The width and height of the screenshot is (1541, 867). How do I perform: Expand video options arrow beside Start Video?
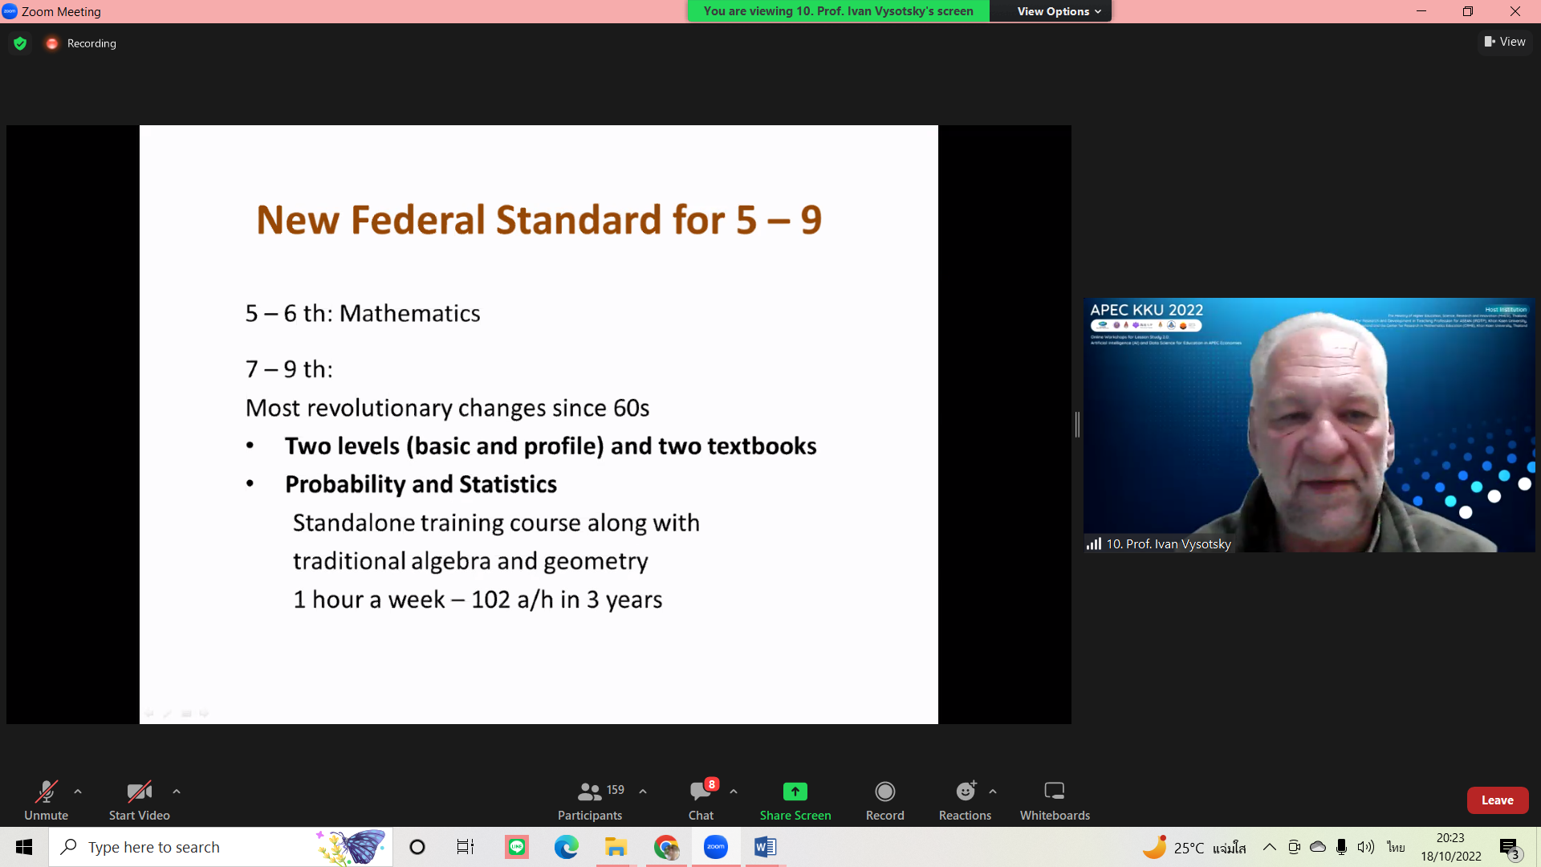click(x=177, y=792)
